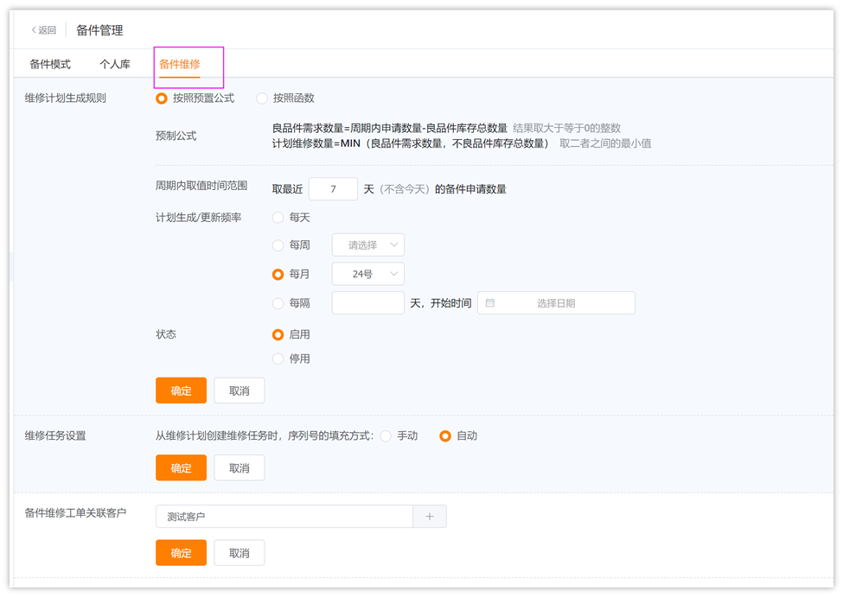
Task: Select the 每周 frequency option
Action: click(291, 245)
